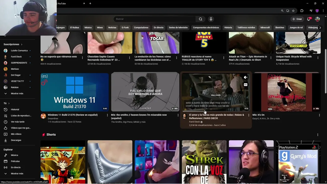327x184 pixels.
Task: Select the Noticias chip
Action: click(112, 28)
